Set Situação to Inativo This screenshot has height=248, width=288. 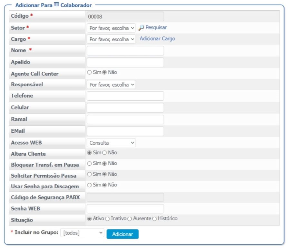[107, 219]
